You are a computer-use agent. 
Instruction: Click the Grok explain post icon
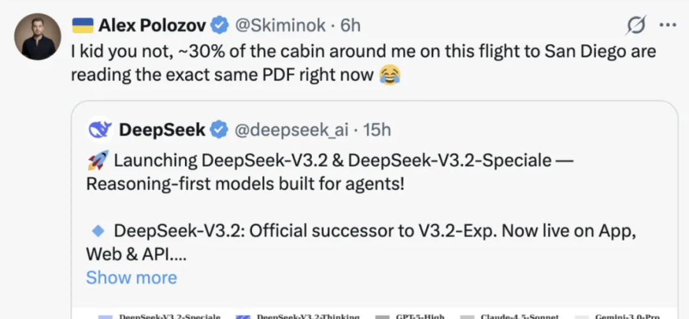tap(636, 26)
